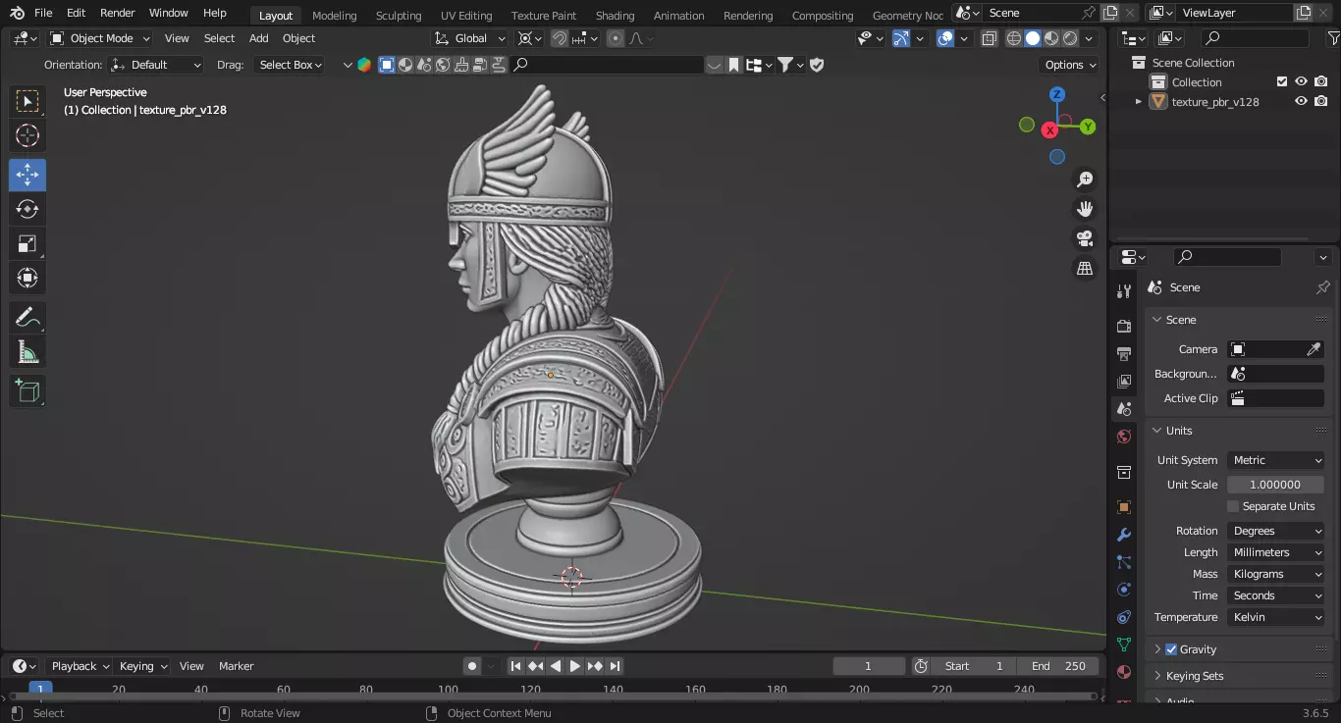Switch to the UV Editing workspace tab

[466, 15]
